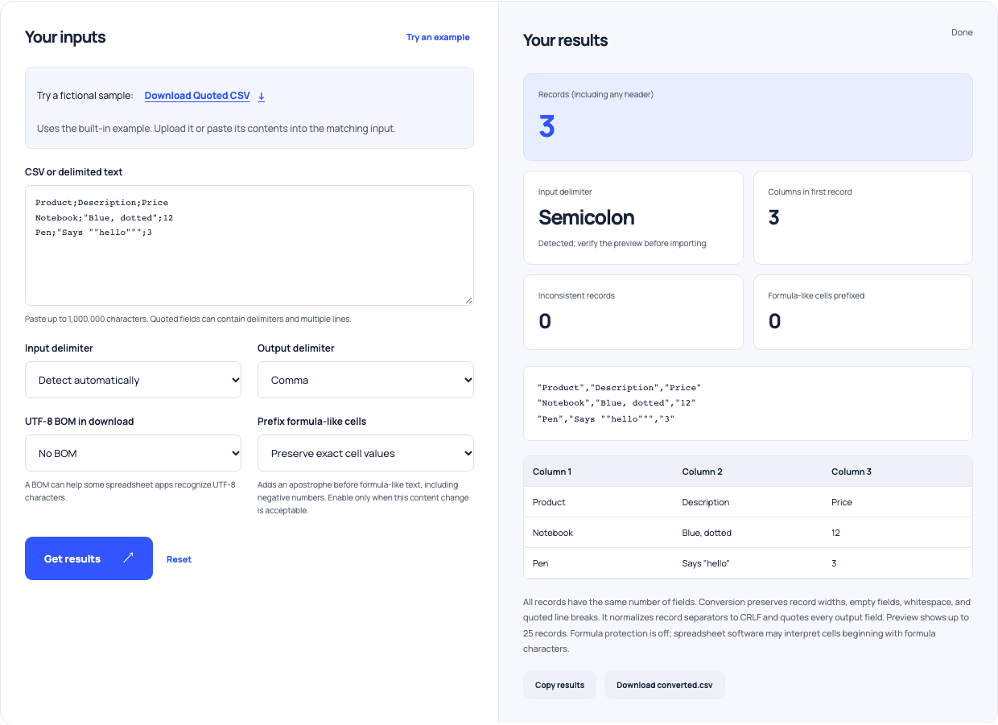Click the Your results heading

[566, 40]
